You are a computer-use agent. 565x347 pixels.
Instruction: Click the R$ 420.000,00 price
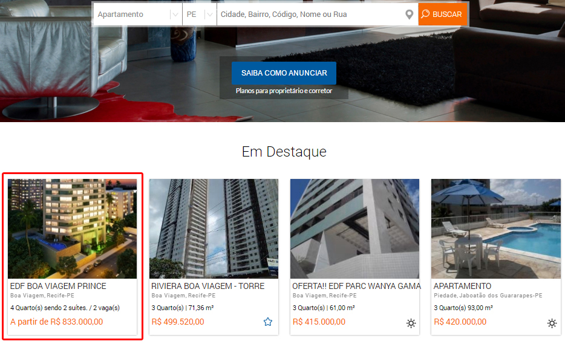pyautogui.click(x=460, y=322)
